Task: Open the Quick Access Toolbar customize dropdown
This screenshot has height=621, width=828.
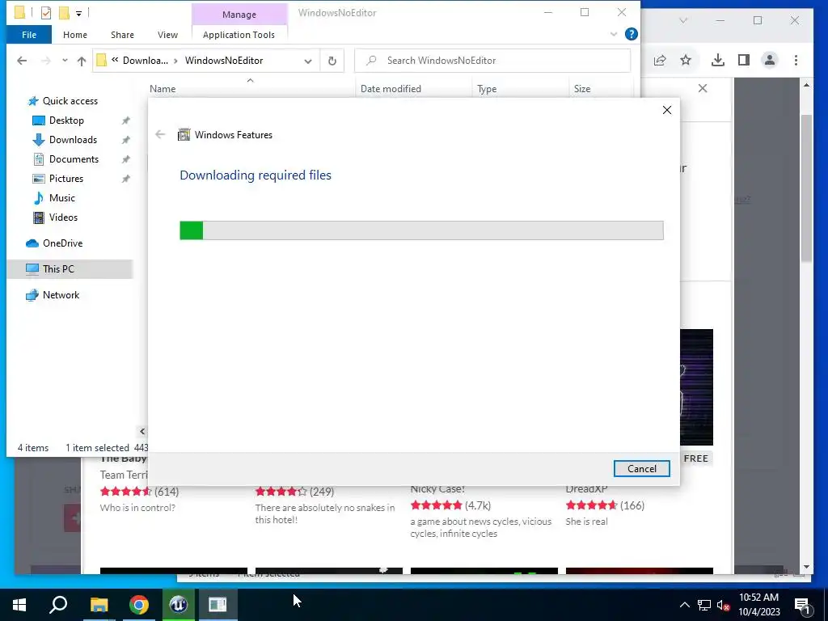Action: (78, 13)
